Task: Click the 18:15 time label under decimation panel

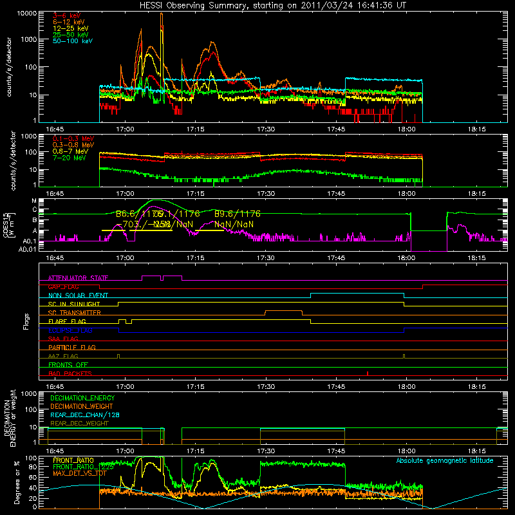Action: (x=476, y=451)
